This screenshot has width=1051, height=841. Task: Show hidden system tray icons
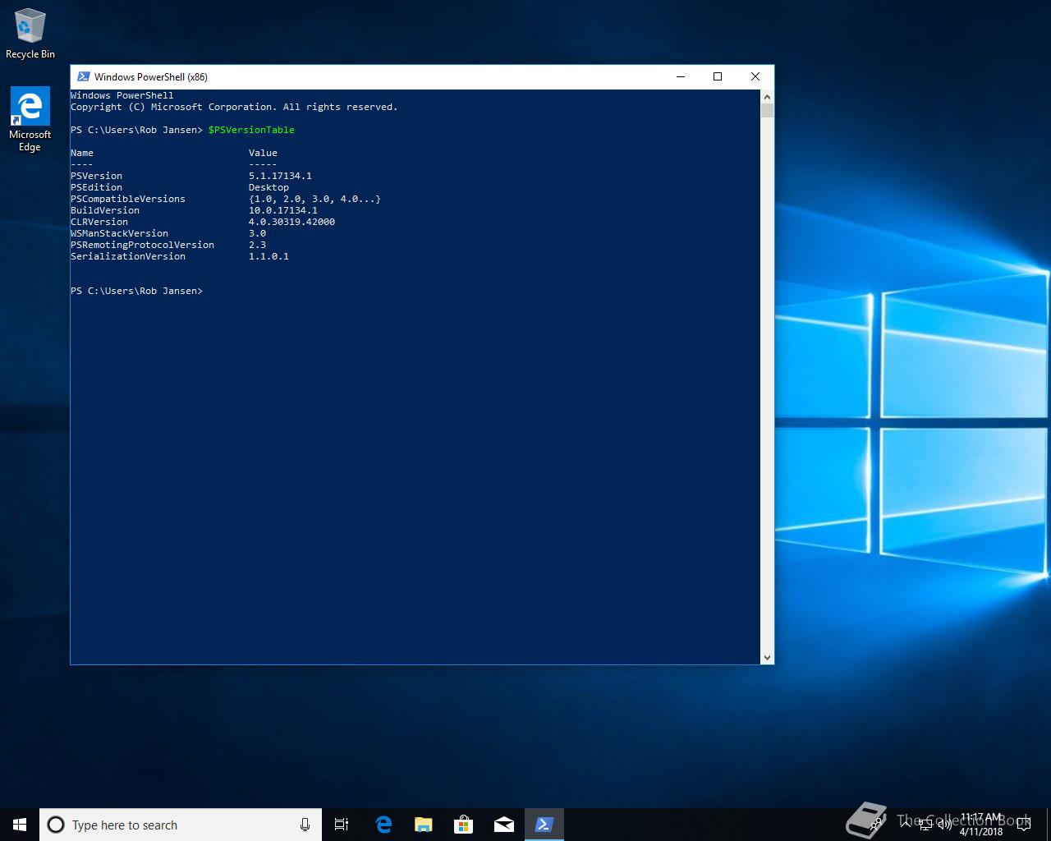tap(905, 825)
